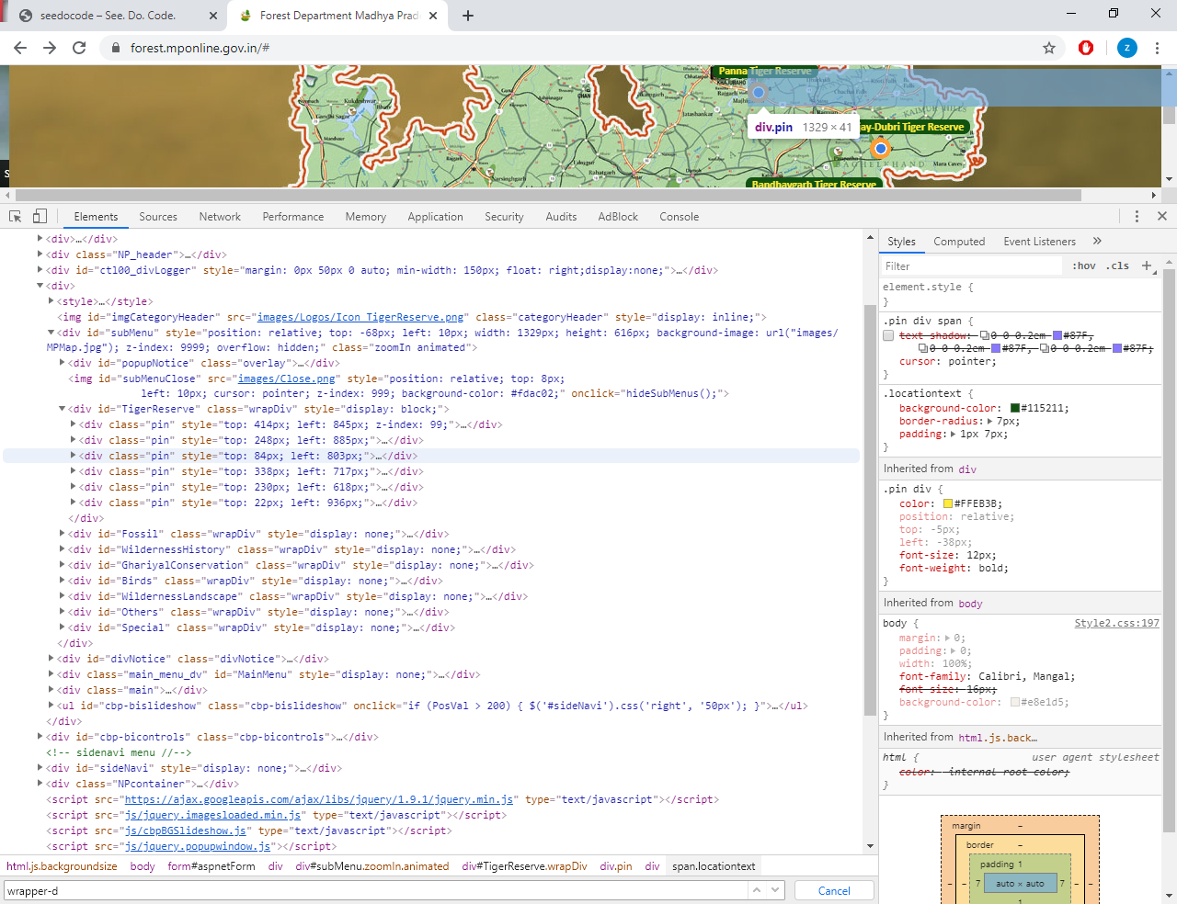Open the red Opera-style extension icon
The width and height of the screenshot is (1177, 904).
[1086, 48]
